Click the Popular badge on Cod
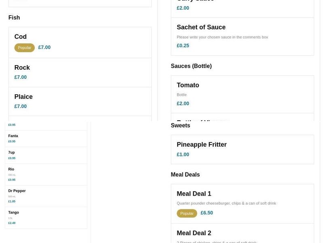This screenshot has width=324, height=243. (x=24, y=48)
